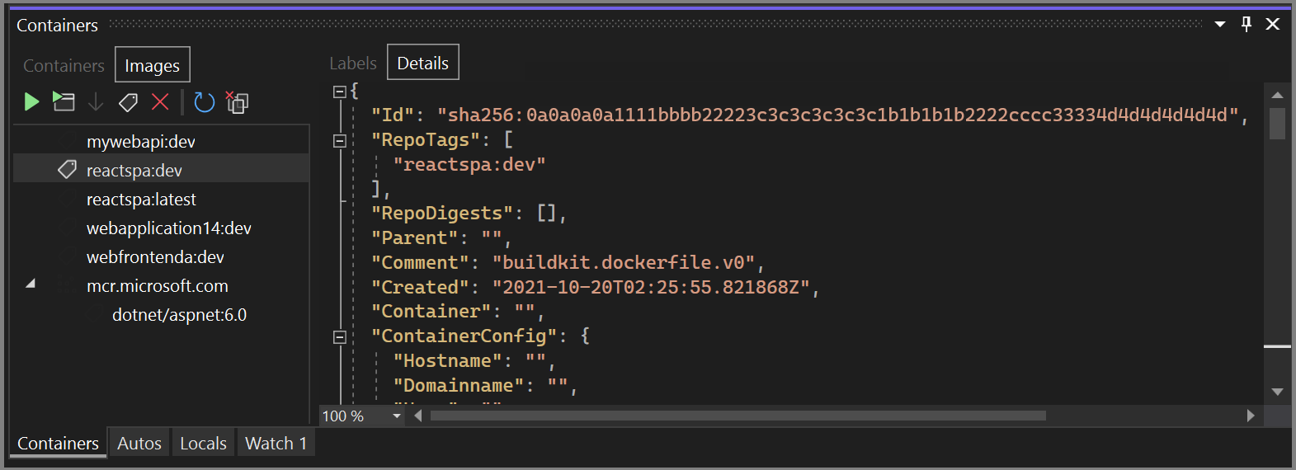Select the Images sub-tab
Screen dimensions: 1296x470
click(x=152, y=65)
